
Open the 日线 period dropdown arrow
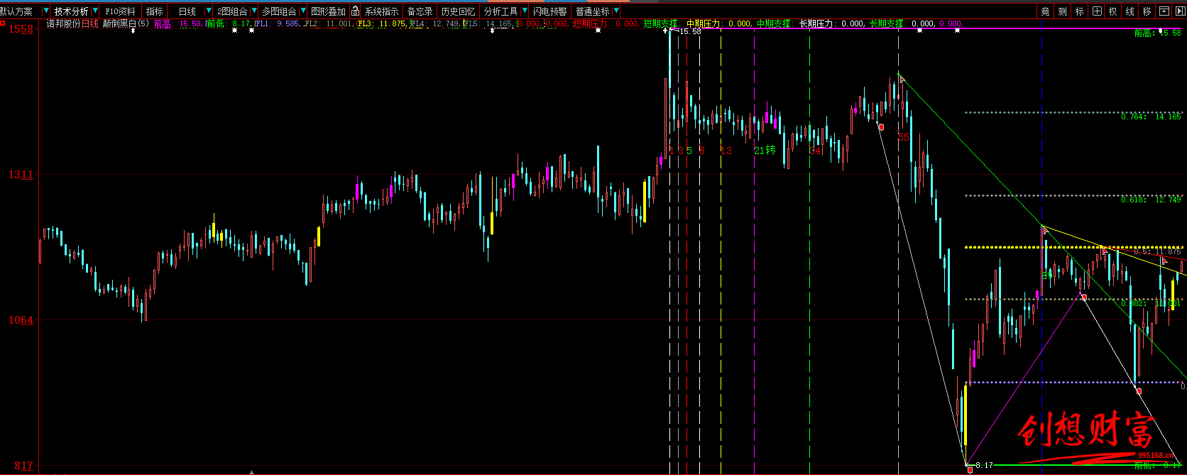[x=208, y=11]
